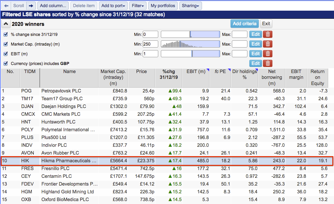
Task: Select the Daejan Holdings PLC row
Action: tap(164, 106)
